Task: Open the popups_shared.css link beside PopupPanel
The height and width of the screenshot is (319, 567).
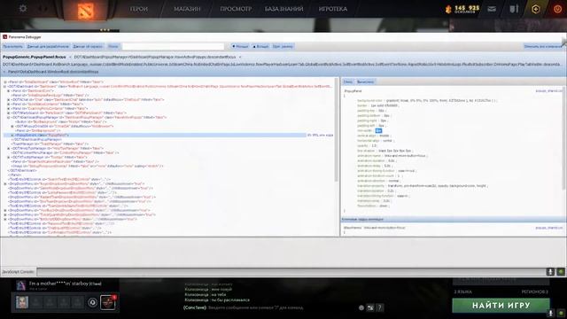Action: coord(549,91)
